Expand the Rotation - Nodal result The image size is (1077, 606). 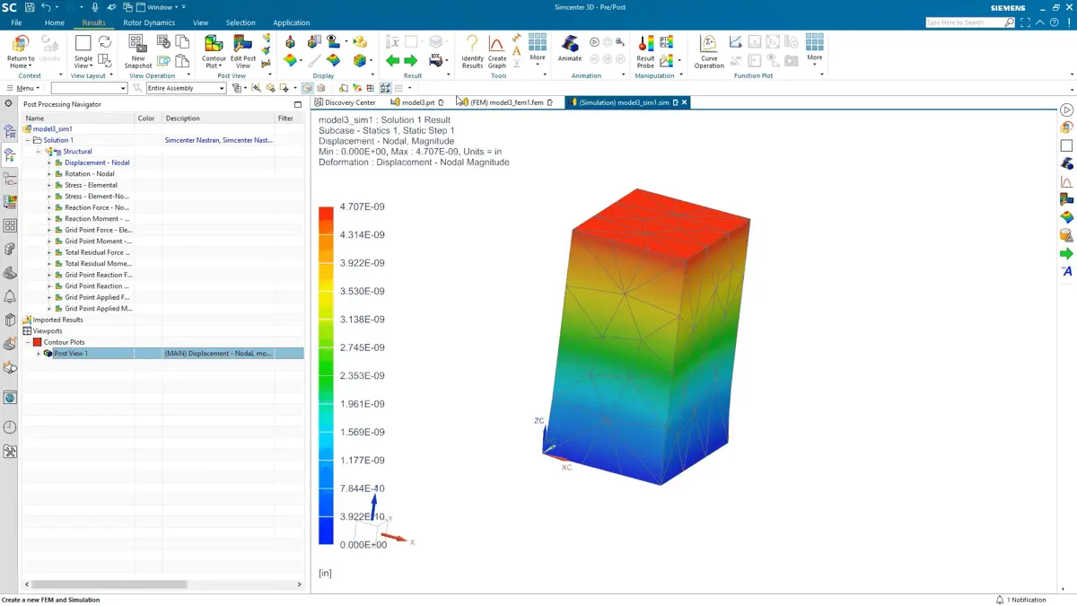[x=49, y=174]
